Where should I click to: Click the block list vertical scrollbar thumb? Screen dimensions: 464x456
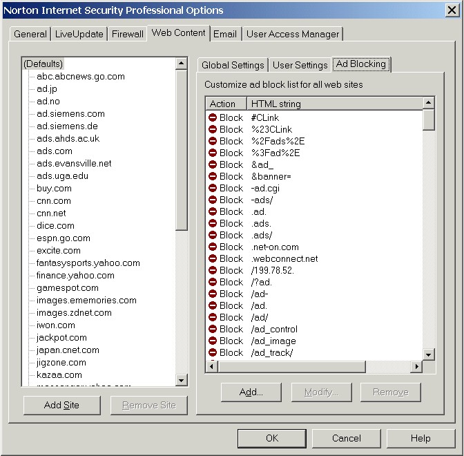click(x=428, y=120)
